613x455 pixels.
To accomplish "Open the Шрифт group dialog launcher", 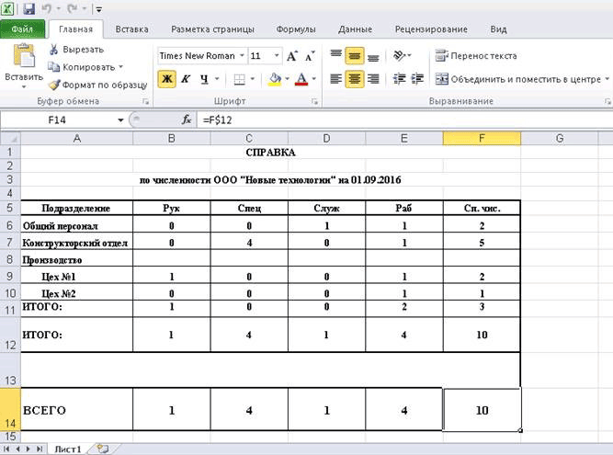I will [314, 102].
